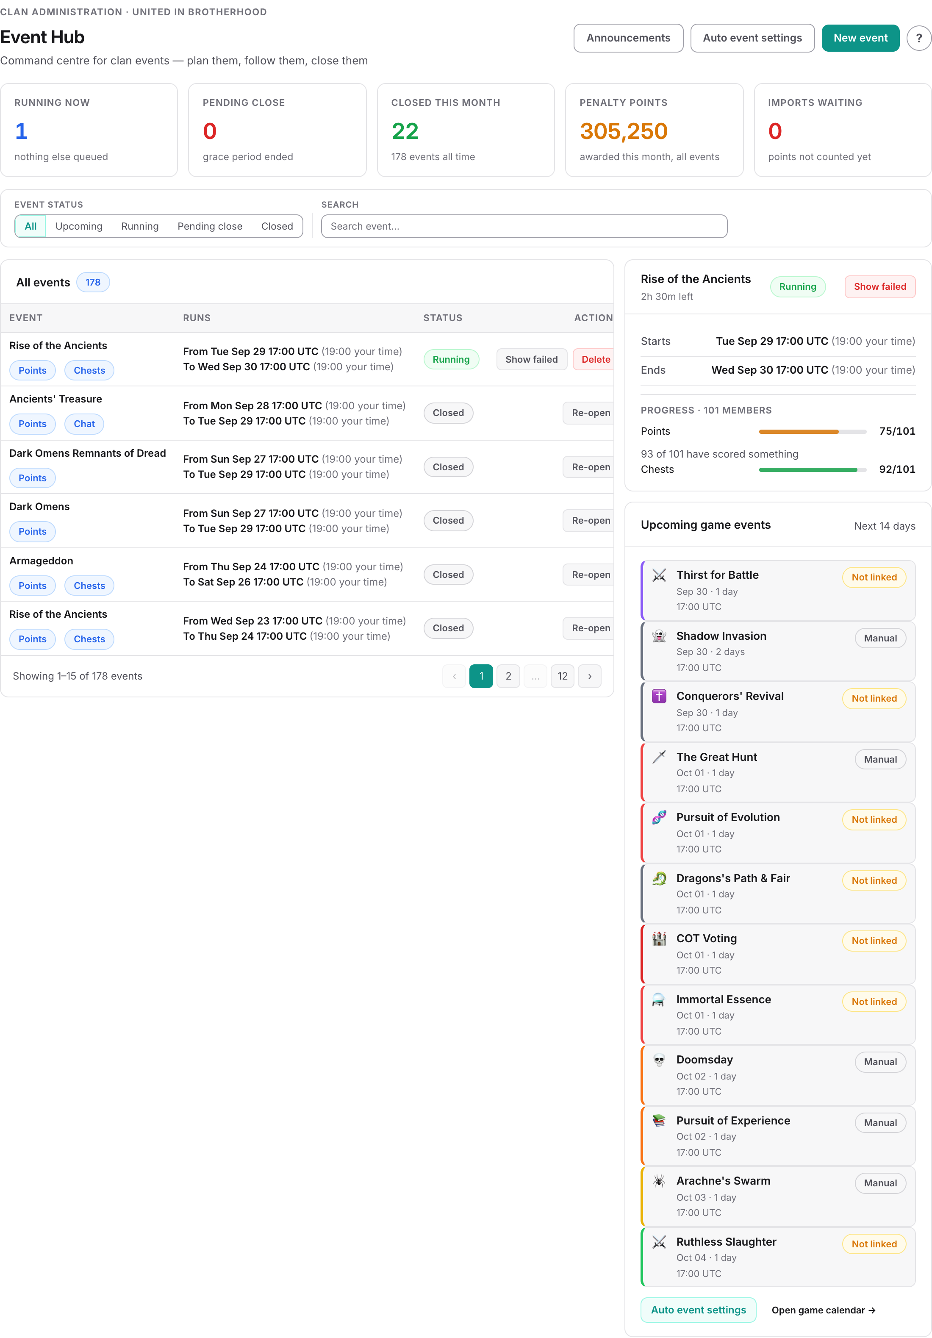
Task: Select the Closed status filter
Action: pyautogui.click(x=277, y=226)
